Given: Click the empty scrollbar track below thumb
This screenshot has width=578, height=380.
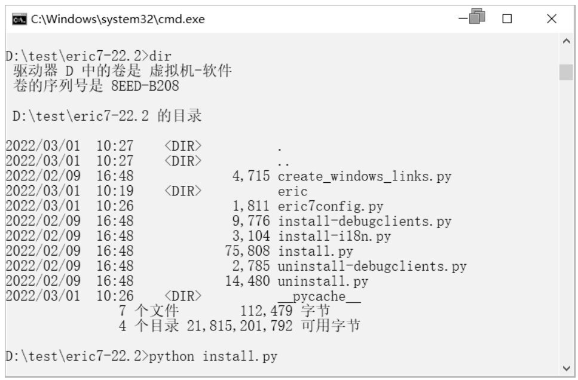Looking at the screenshot, I should (565, 227).
